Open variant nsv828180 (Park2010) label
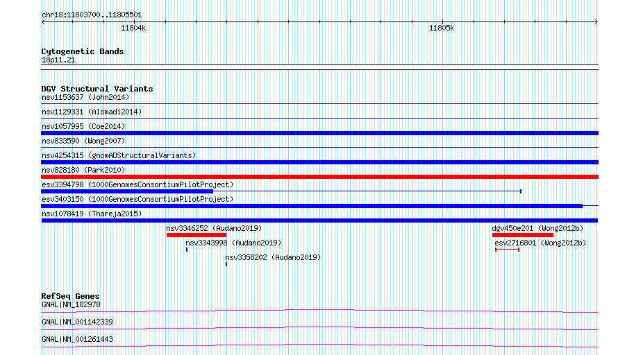 click(83, 170)
